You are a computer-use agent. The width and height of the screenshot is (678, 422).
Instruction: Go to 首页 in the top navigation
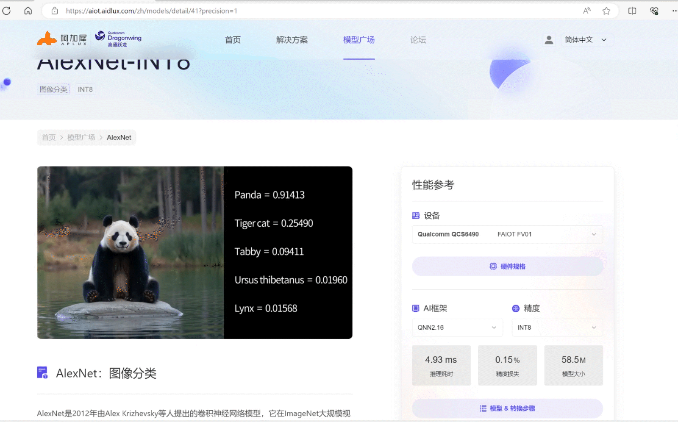coord(233,40)
